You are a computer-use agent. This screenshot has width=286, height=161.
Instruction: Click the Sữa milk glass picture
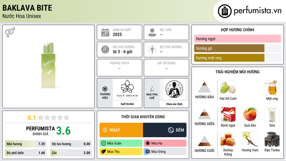pos(272,114)
